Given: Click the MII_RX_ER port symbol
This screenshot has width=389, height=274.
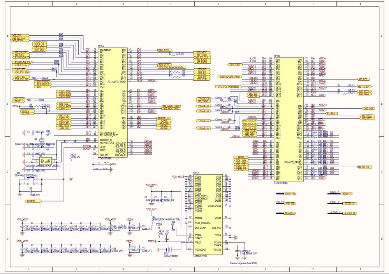Looking at the screenshot, I should pos(365,167).
